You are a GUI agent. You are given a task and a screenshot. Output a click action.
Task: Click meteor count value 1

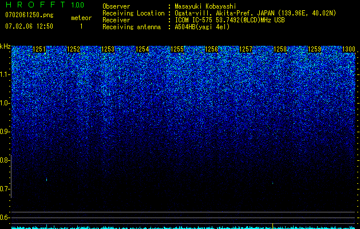pyautogui.click(x=81, y=26)
